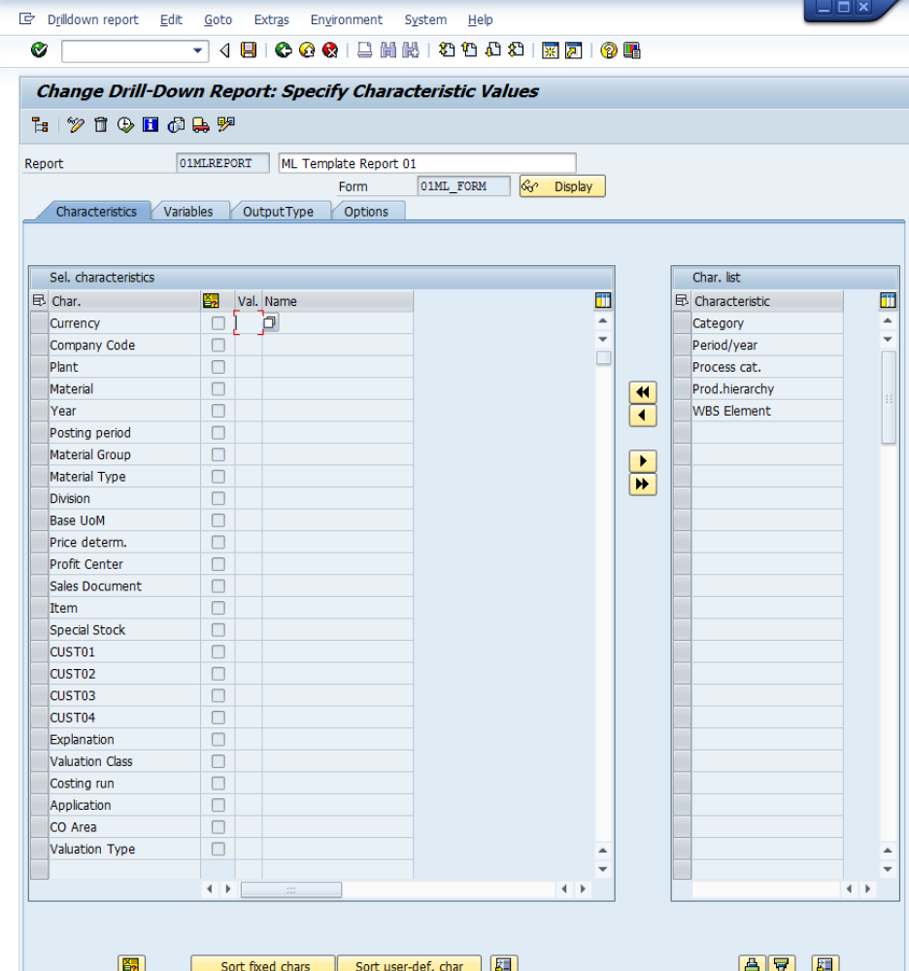Tick the checkbox for Plant
The height and width of the screenshot is (971, 909).
(x=218, y=367)
